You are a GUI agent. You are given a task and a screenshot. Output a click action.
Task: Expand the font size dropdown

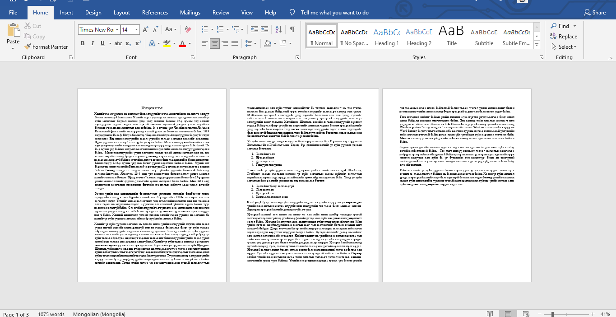coord(137,30)
